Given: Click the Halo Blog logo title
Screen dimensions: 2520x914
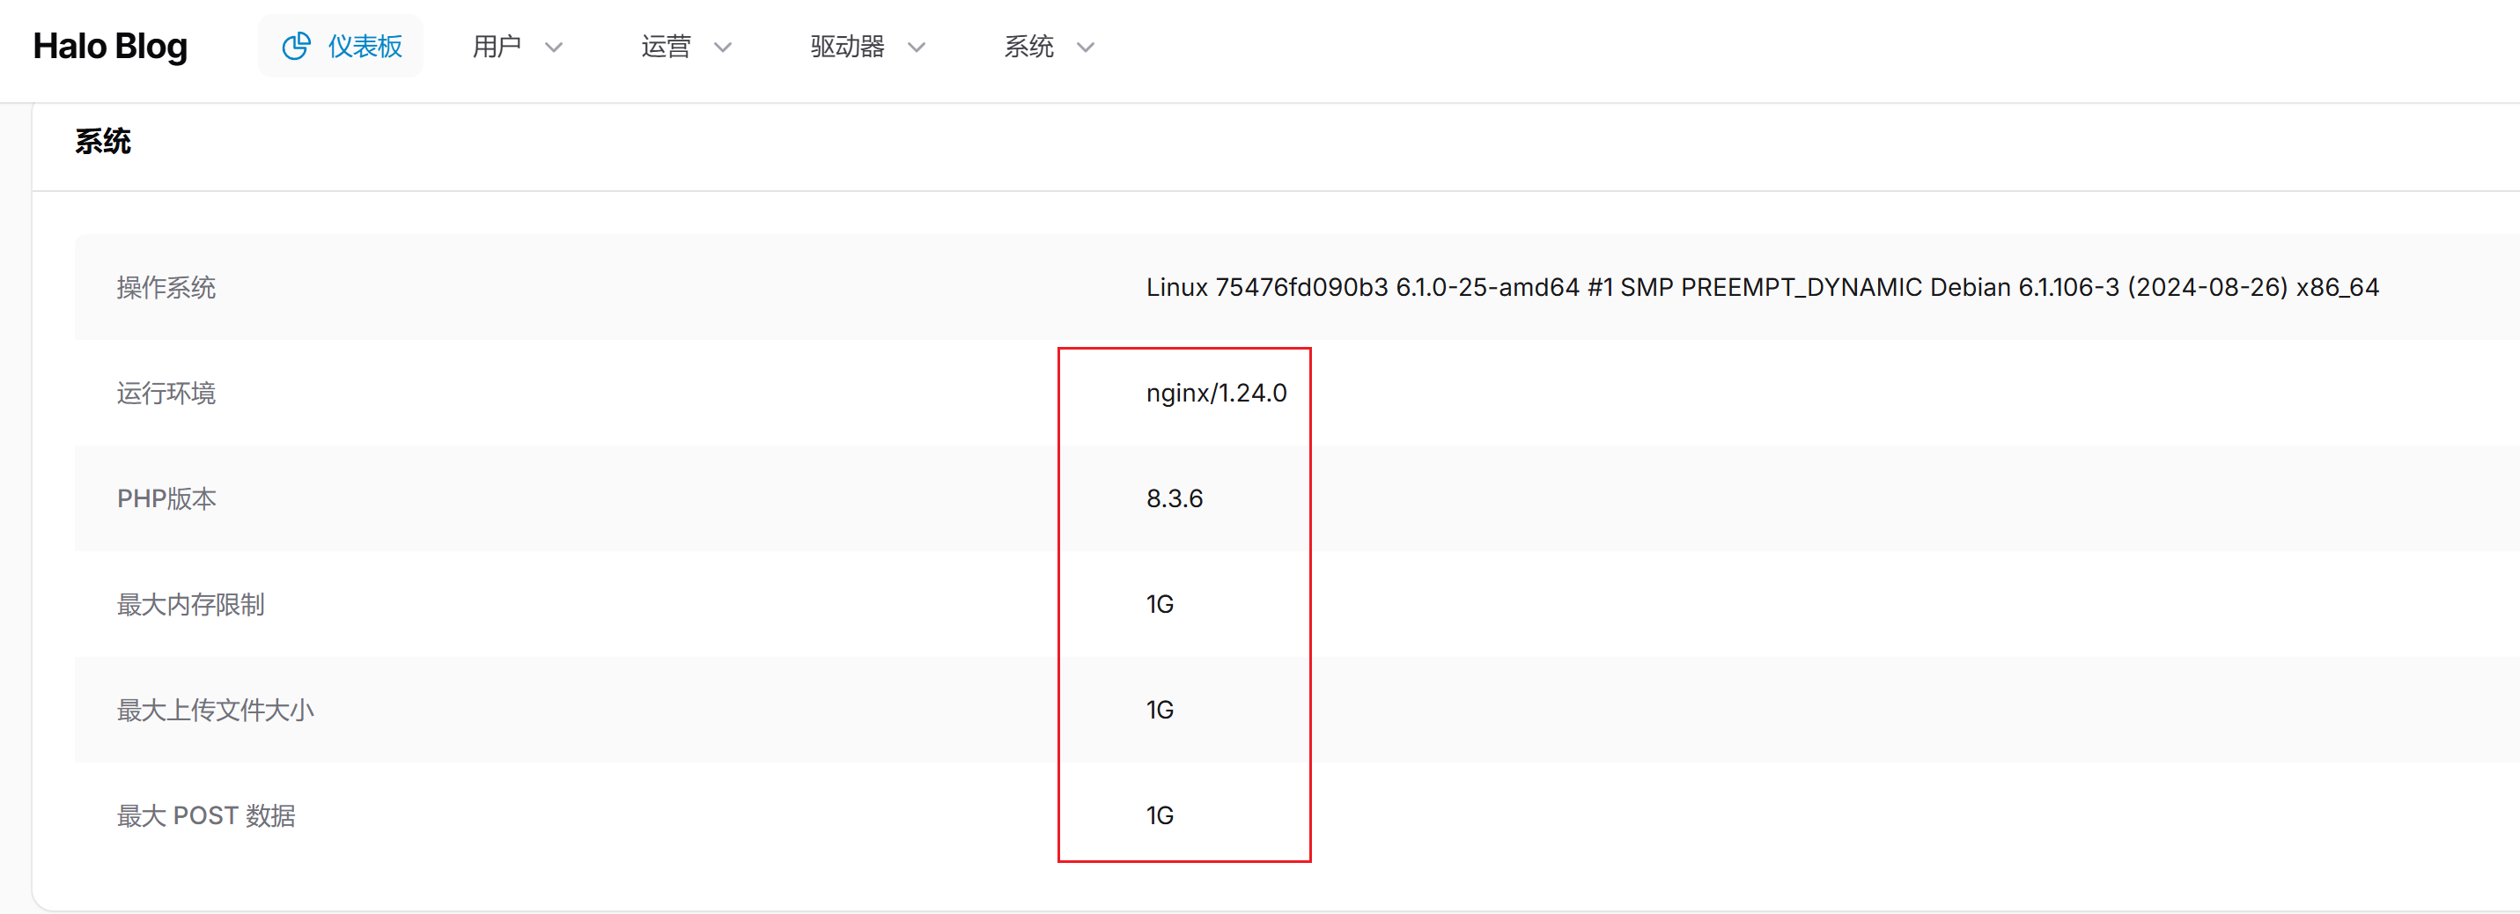Looking at the screenshot, I should (x=109, y=46).
